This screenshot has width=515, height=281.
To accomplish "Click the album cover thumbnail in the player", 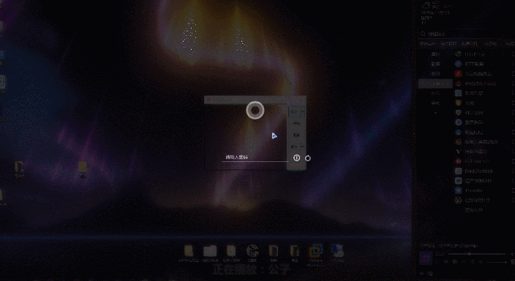I will click(426, 258).
